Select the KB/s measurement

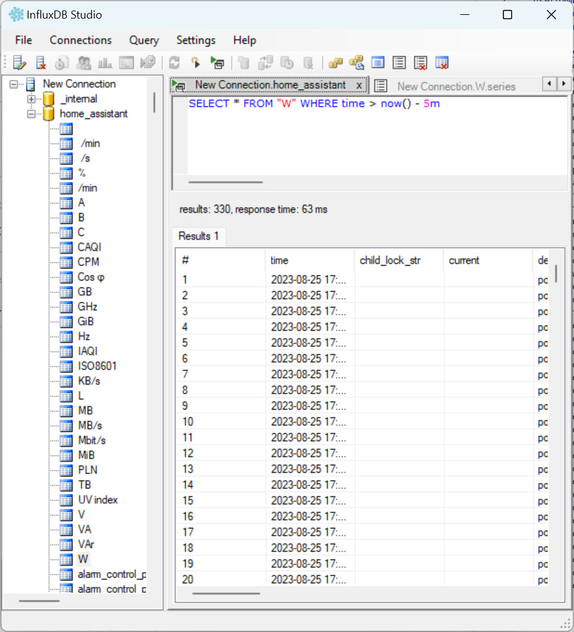(89, 381)
